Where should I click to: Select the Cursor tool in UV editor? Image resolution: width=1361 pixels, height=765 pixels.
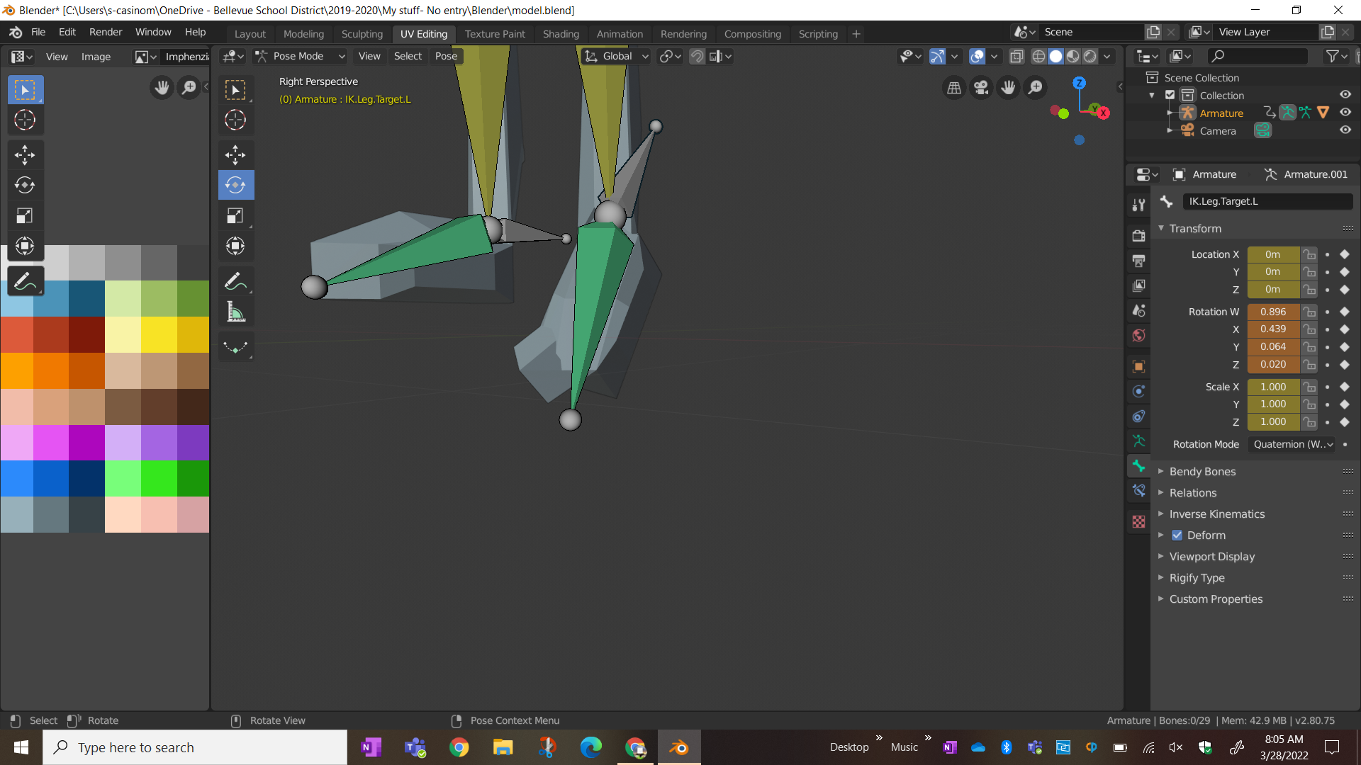click(25, 120)
